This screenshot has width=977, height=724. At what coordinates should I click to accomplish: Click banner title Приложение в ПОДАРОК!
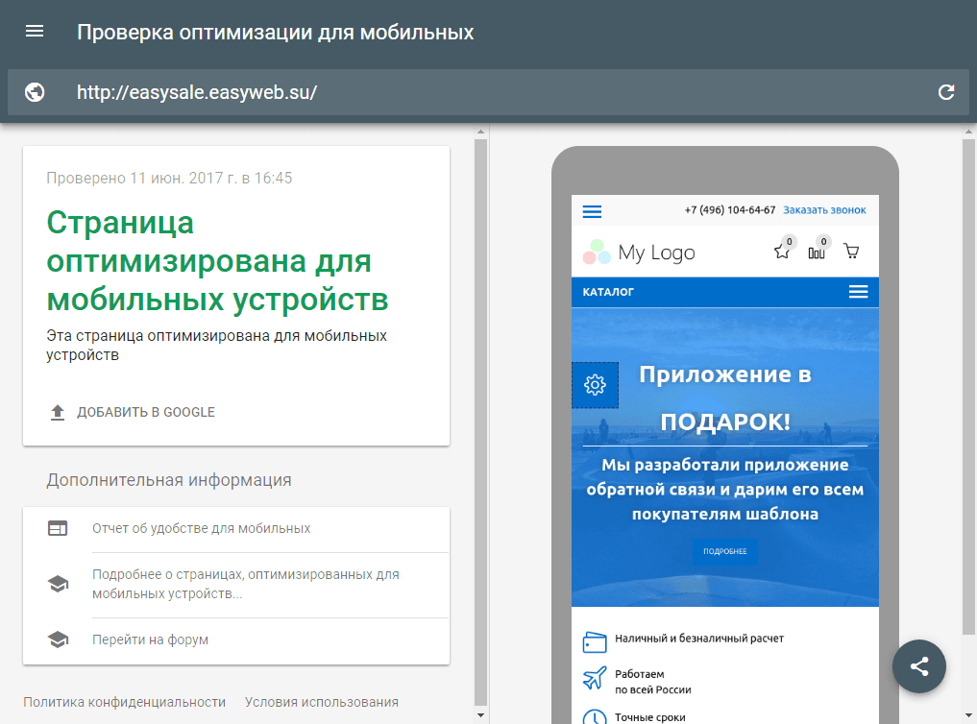tap(725, 398)
